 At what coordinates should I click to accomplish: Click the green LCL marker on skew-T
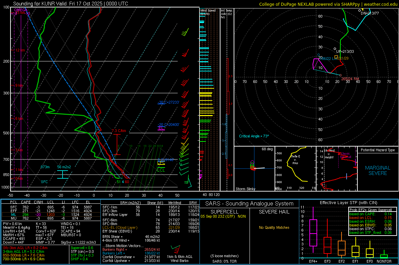click(161, 170)
